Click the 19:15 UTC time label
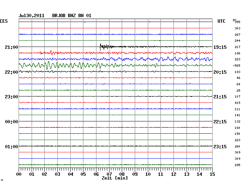242x184 pixels. coord(220,47)
